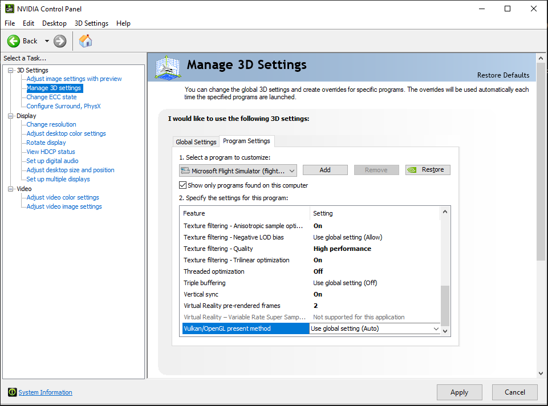Click the settings list vertical scrollbar thumb

coord(445,305)
